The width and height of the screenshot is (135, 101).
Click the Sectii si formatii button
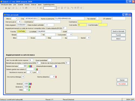click(x=118, y=31)
